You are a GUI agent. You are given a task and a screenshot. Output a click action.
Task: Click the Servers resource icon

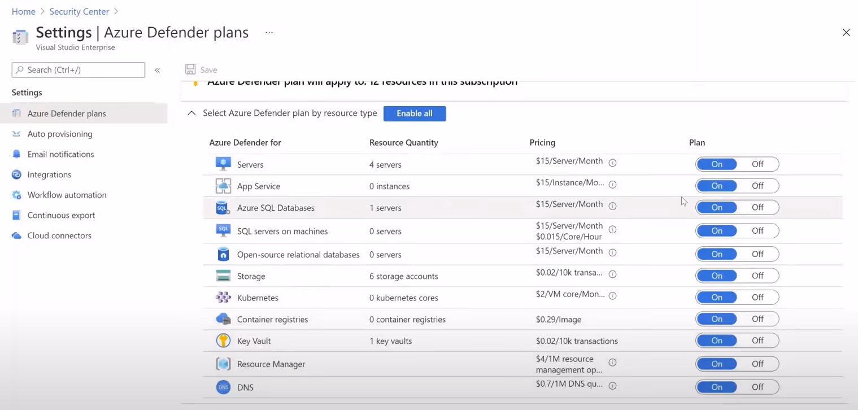tap(223, 164)
